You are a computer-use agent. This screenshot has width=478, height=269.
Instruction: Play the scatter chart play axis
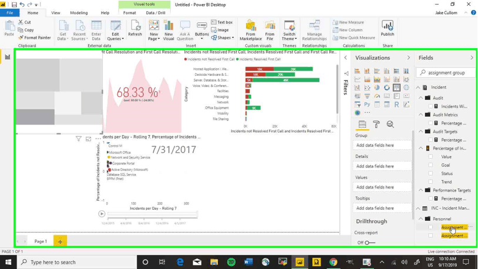(x=102, y=214)
